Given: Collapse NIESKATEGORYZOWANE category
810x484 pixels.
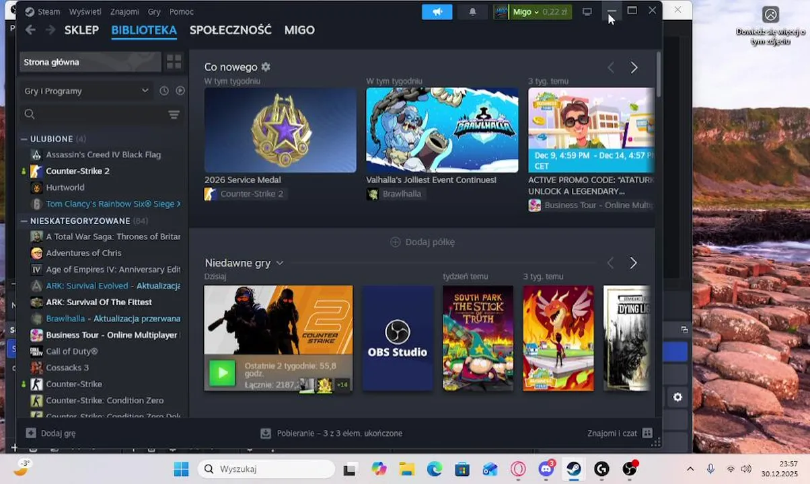Looking at the screenshot, I should pyautogui.click(x=24, y=220).
